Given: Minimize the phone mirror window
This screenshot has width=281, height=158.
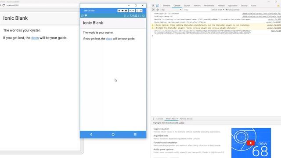Looking at the screenshot, I should pyautogui.click(x=129, y=6).
